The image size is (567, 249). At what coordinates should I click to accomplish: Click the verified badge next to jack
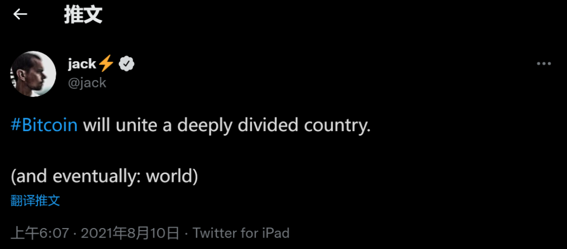127,64
